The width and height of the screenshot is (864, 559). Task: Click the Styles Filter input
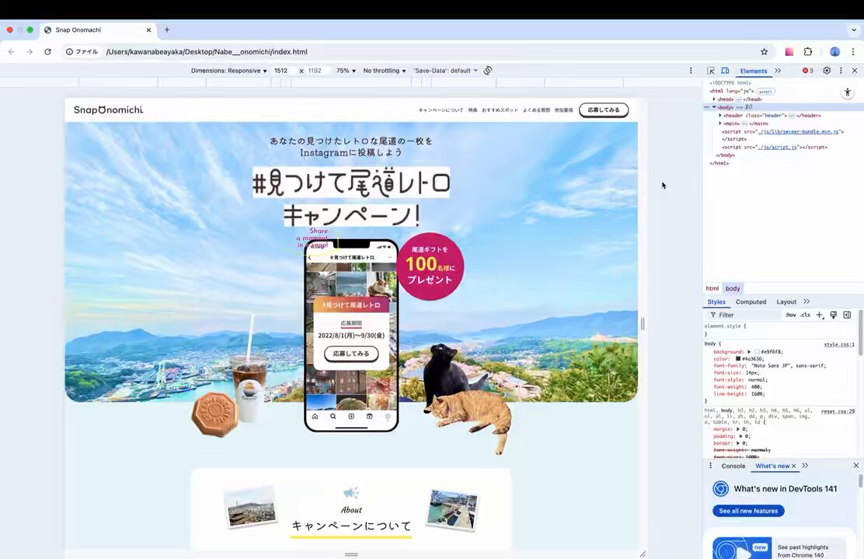click(x=744, y=315)
